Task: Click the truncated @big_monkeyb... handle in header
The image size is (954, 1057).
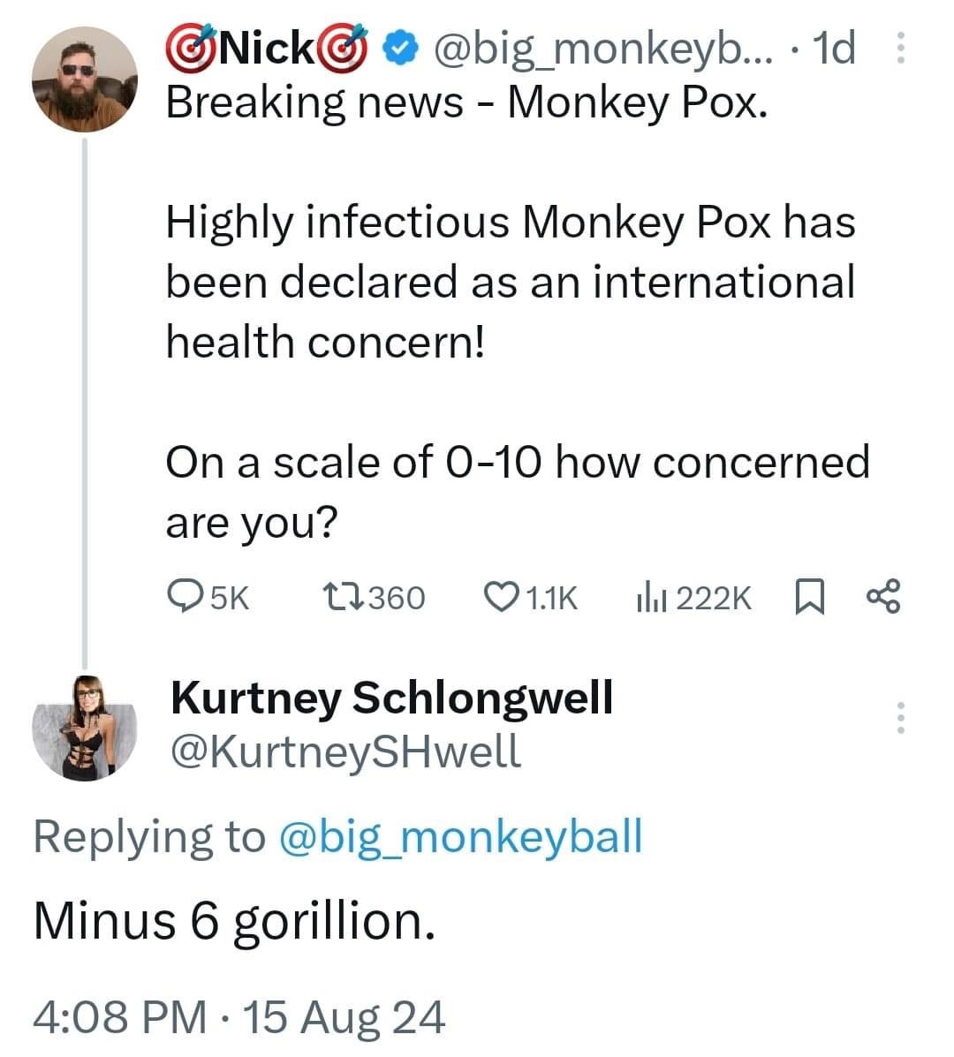Action: pyautogui.click(x=600, y=49)
